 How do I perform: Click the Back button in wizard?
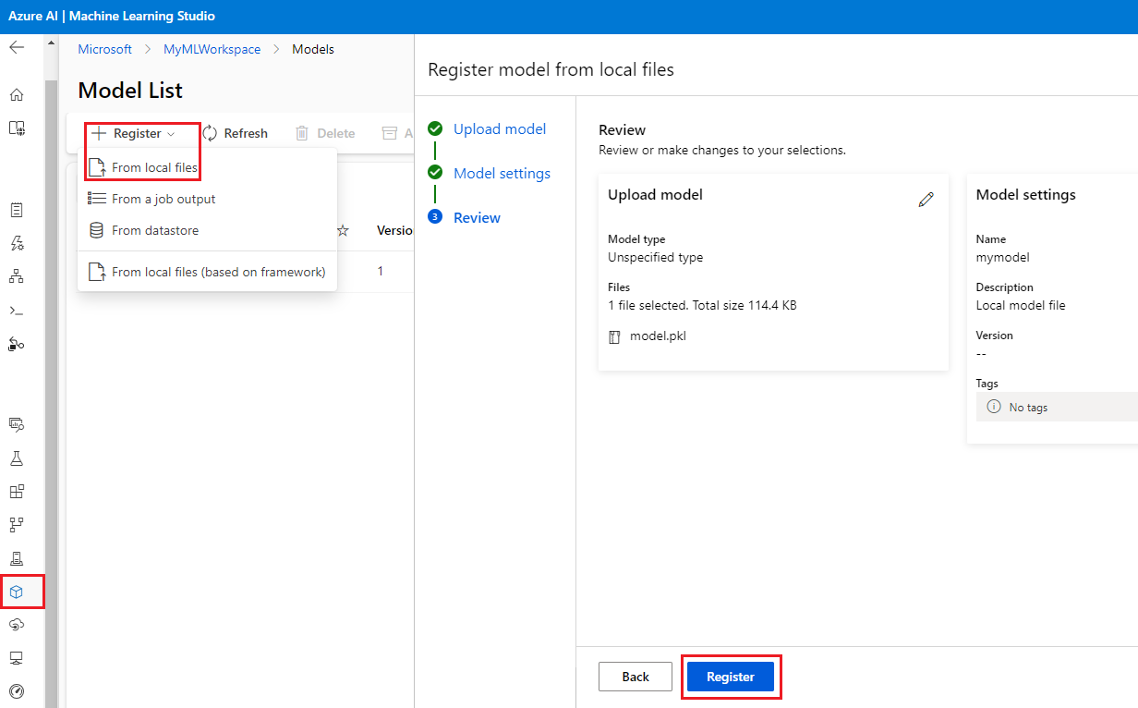pyautogui.click(x=636, y=677)
